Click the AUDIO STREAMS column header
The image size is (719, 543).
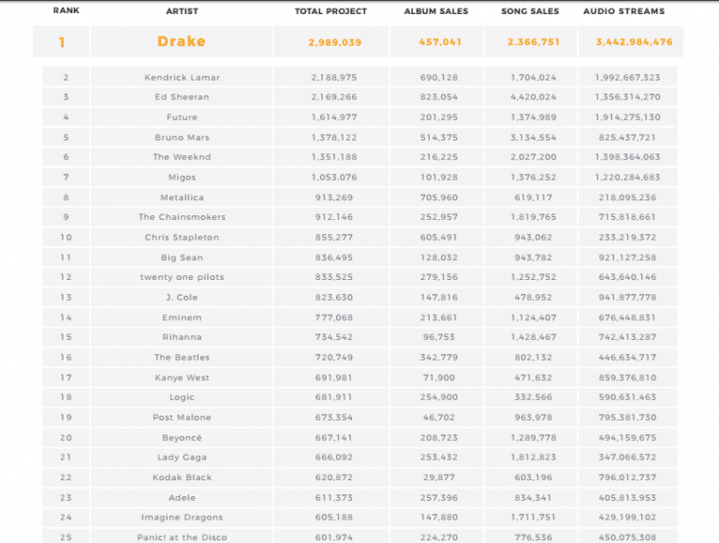pos(624,11)
